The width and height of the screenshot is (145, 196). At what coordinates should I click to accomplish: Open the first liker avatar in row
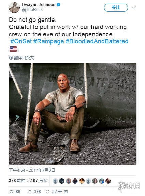(x=55, y=181)
